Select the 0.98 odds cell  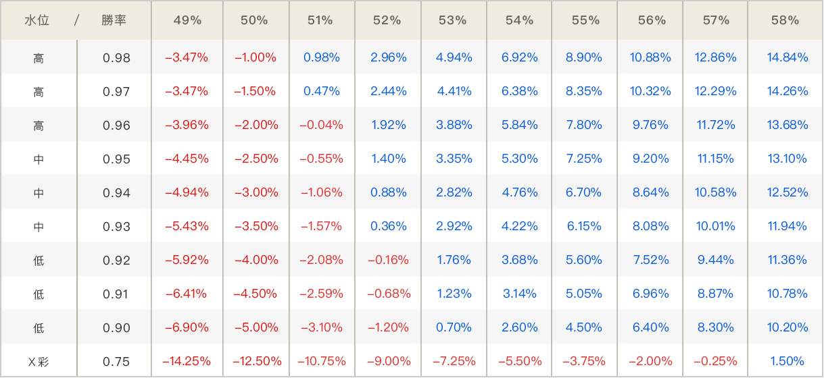click(116, 58)
